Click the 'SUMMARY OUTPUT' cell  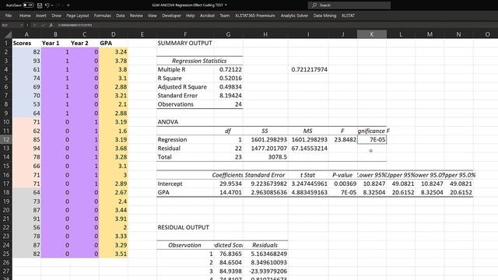185,44
